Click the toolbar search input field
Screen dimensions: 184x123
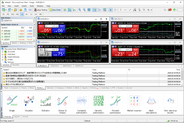pyautogui.click(x=180, y=10)
